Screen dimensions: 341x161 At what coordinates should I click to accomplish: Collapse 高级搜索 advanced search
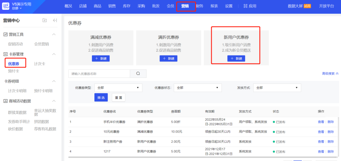[x=330, y=73]
